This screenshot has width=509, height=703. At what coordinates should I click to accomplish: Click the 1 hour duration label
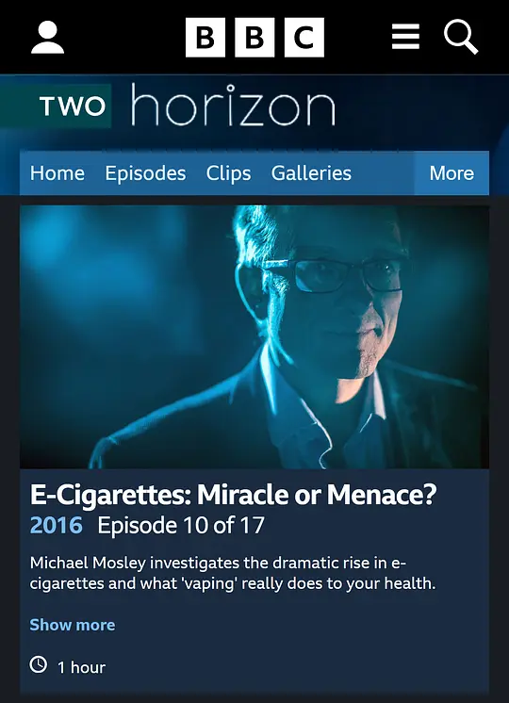point(82,667)
